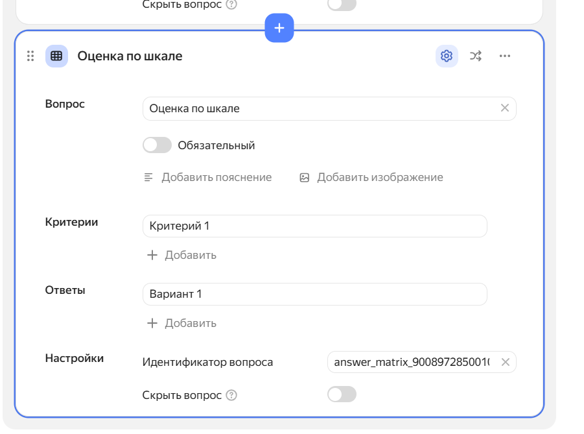584x434 pixels.
Task: Grab the drag handle of Оценка по шкале
Action: [30, 56]
